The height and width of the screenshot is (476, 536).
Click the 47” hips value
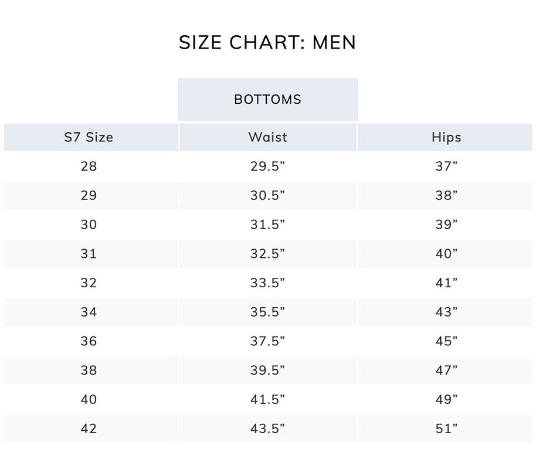click(x=446, y=370)
